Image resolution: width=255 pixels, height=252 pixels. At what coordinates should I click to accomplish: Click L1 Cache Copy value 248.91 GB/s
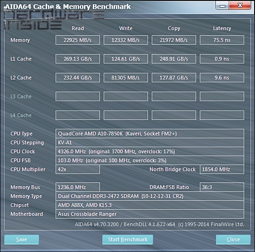pyautogui.click(x=174, y=59)
